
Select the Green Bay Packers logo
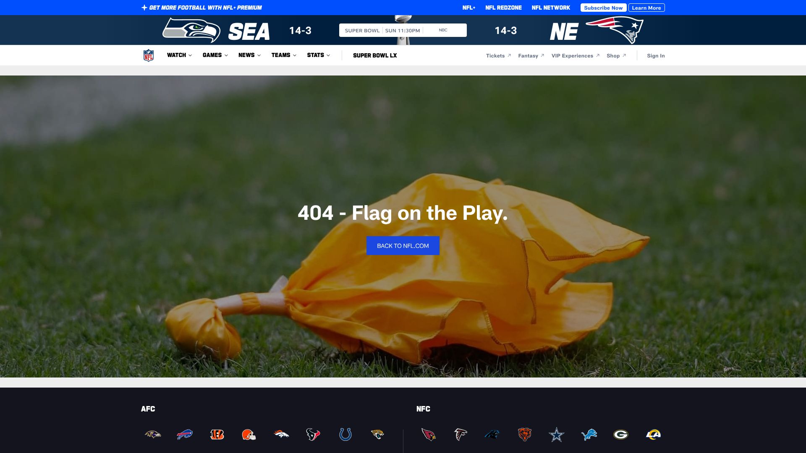coord(620,435)
